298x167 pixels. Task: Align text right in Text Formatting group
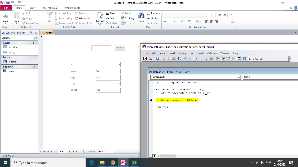point(216,21)
